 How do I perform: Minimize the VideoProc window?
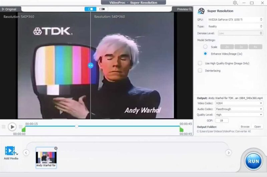coord(244,3)
